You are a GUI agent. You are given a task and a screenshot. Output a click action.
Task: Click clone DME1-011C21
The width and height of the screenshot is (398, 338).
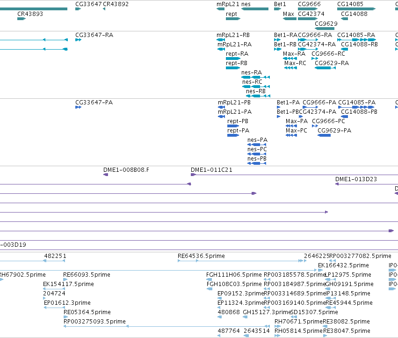tap(211, 170)
